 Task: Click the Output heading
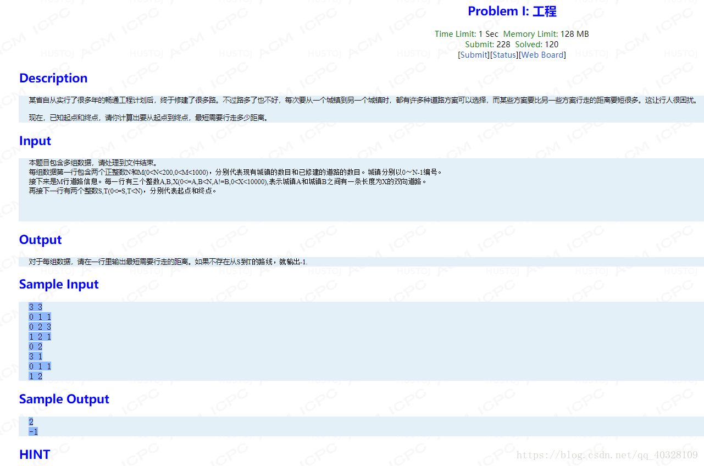[x=40, y=240]
